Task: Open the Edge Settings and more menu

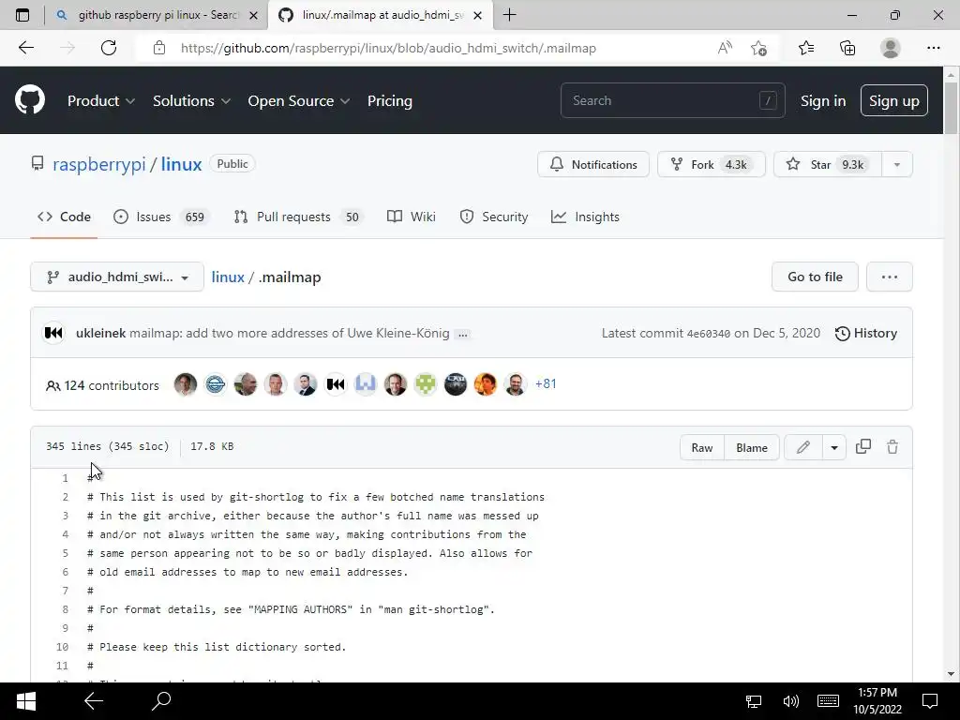Action: (x=934, y=48)
